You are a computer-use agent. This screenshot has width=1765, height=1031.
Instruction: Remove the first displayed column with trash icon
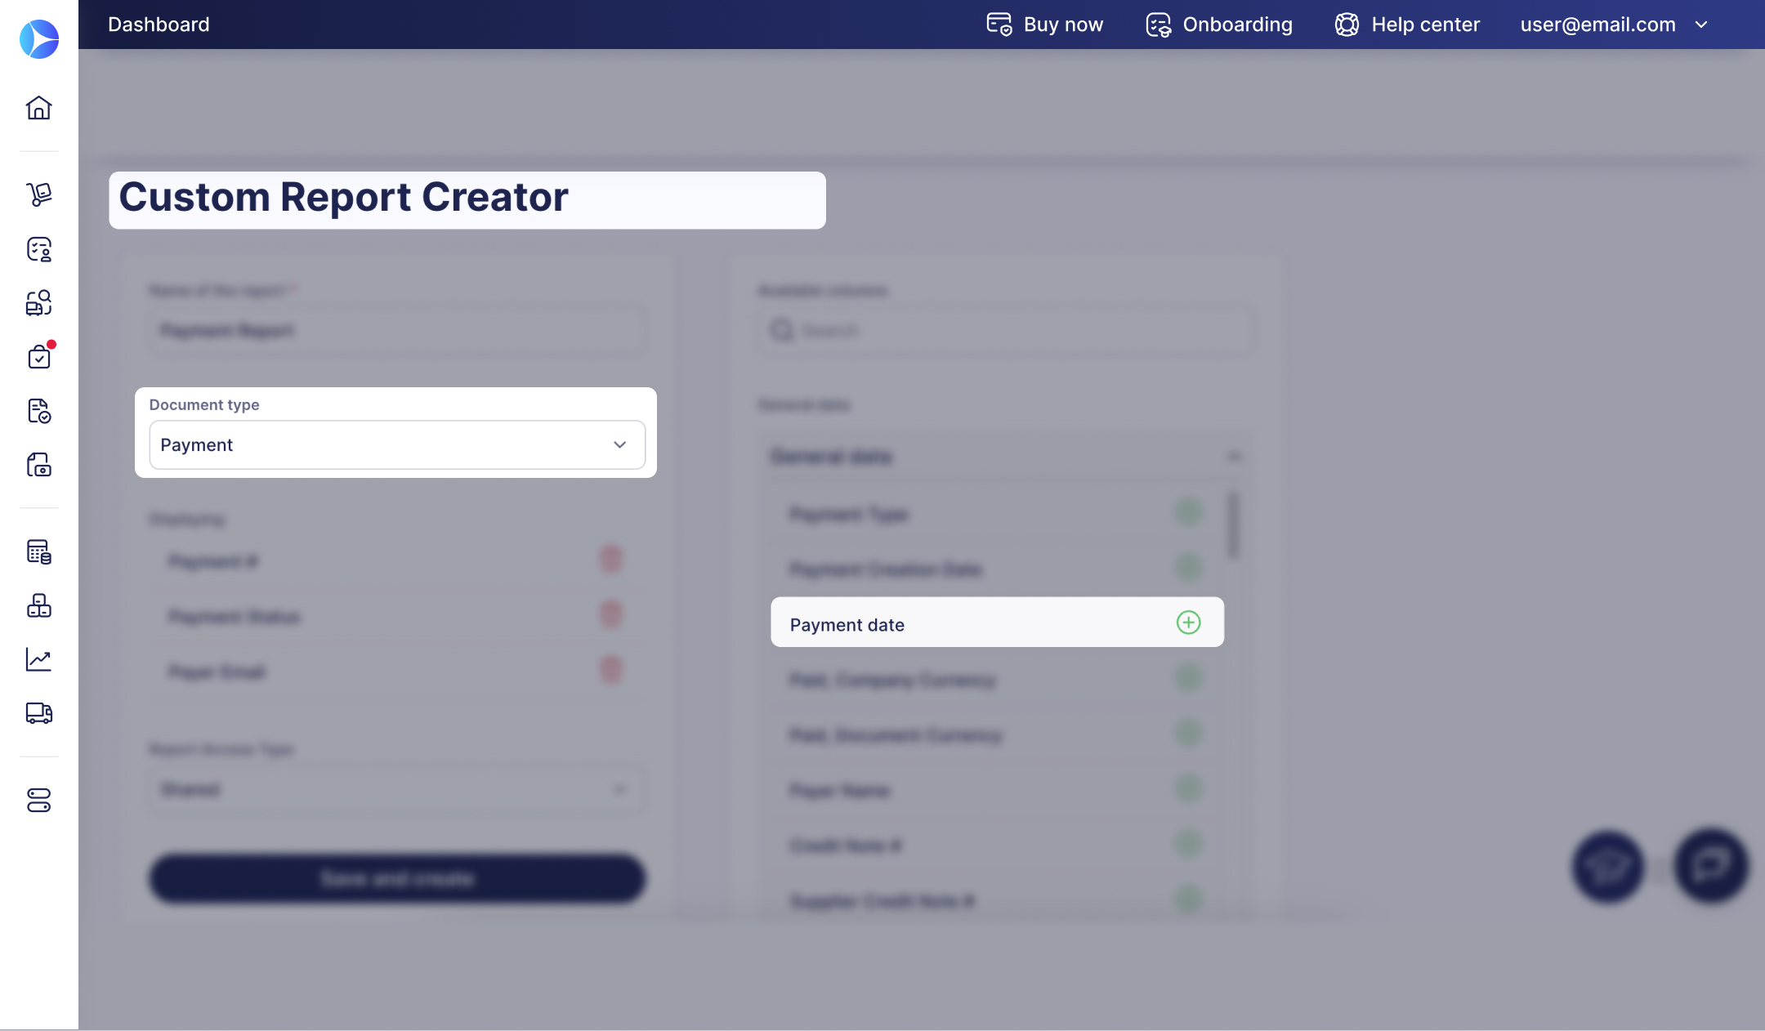tap(610, 560)
